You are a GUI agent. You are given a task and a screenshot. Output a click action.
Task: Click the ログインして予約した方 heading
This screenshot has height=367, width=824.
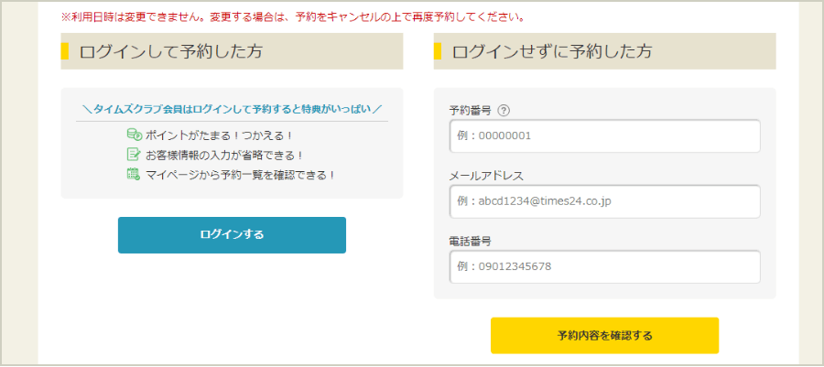(171, 51)
